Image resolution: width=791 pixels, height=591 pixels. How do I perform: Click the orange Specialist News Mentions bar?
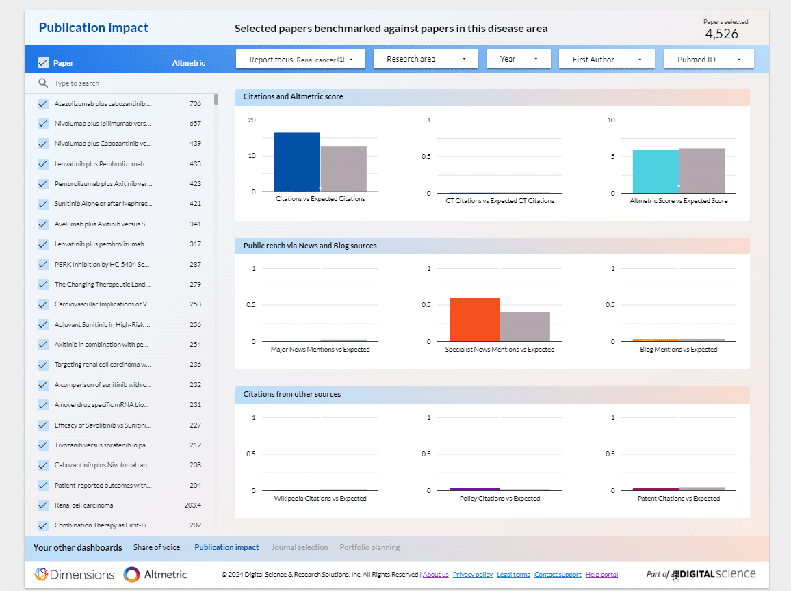point(474,319)
